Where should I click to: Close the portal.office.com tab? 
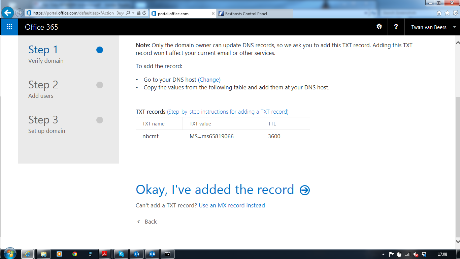point(213,13)
